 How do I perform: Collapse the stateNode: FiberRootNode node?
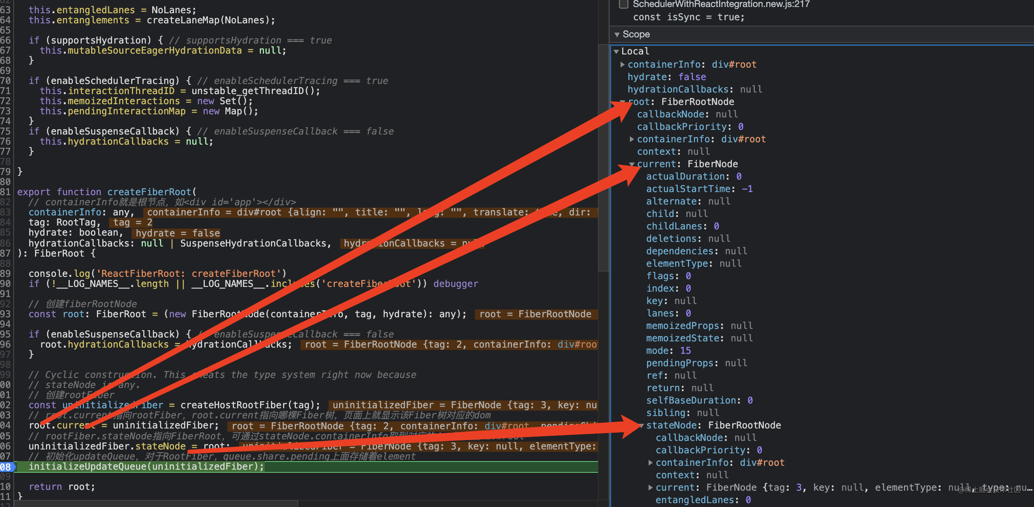[x=641, y=426]
